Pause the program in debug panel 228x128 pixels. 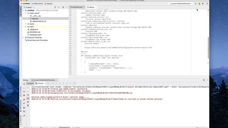tap(24, 92)
